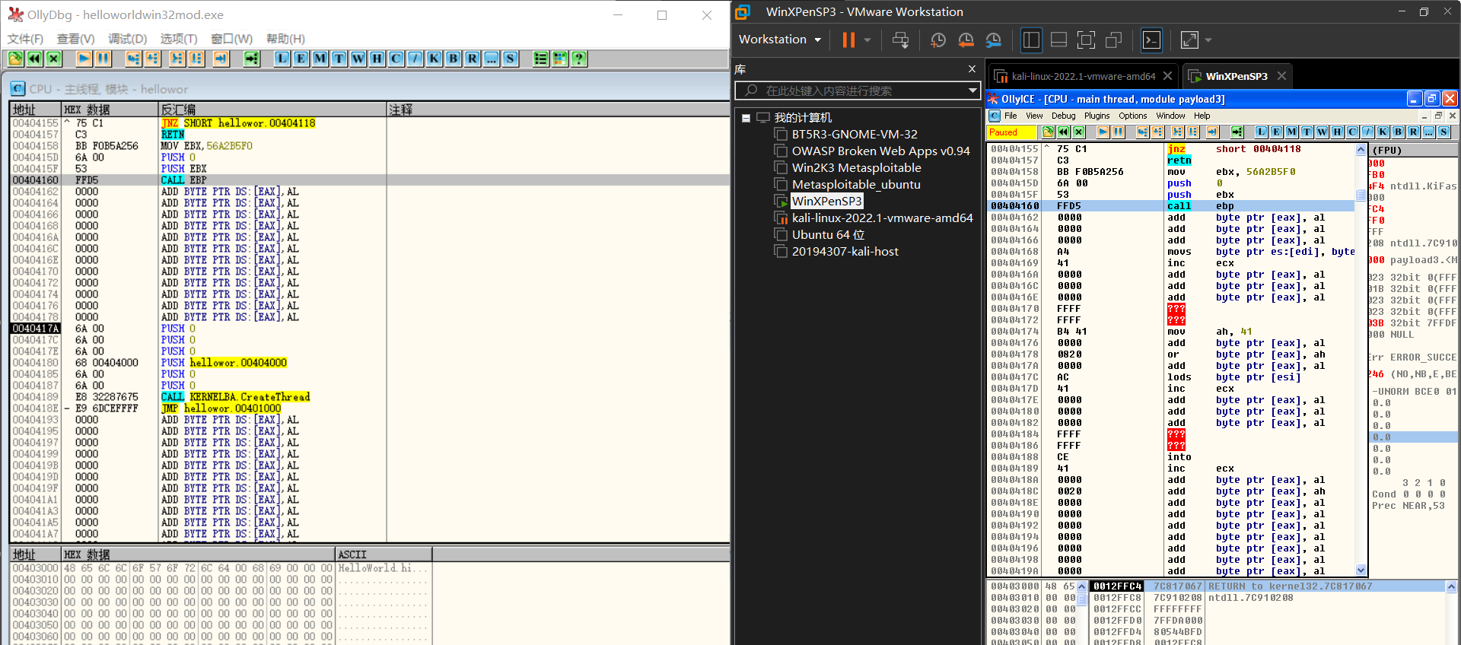The image size is (1461, 645).
Task: Open Breakpoints window (B) in OllyDbg
Action: point(454,59)
